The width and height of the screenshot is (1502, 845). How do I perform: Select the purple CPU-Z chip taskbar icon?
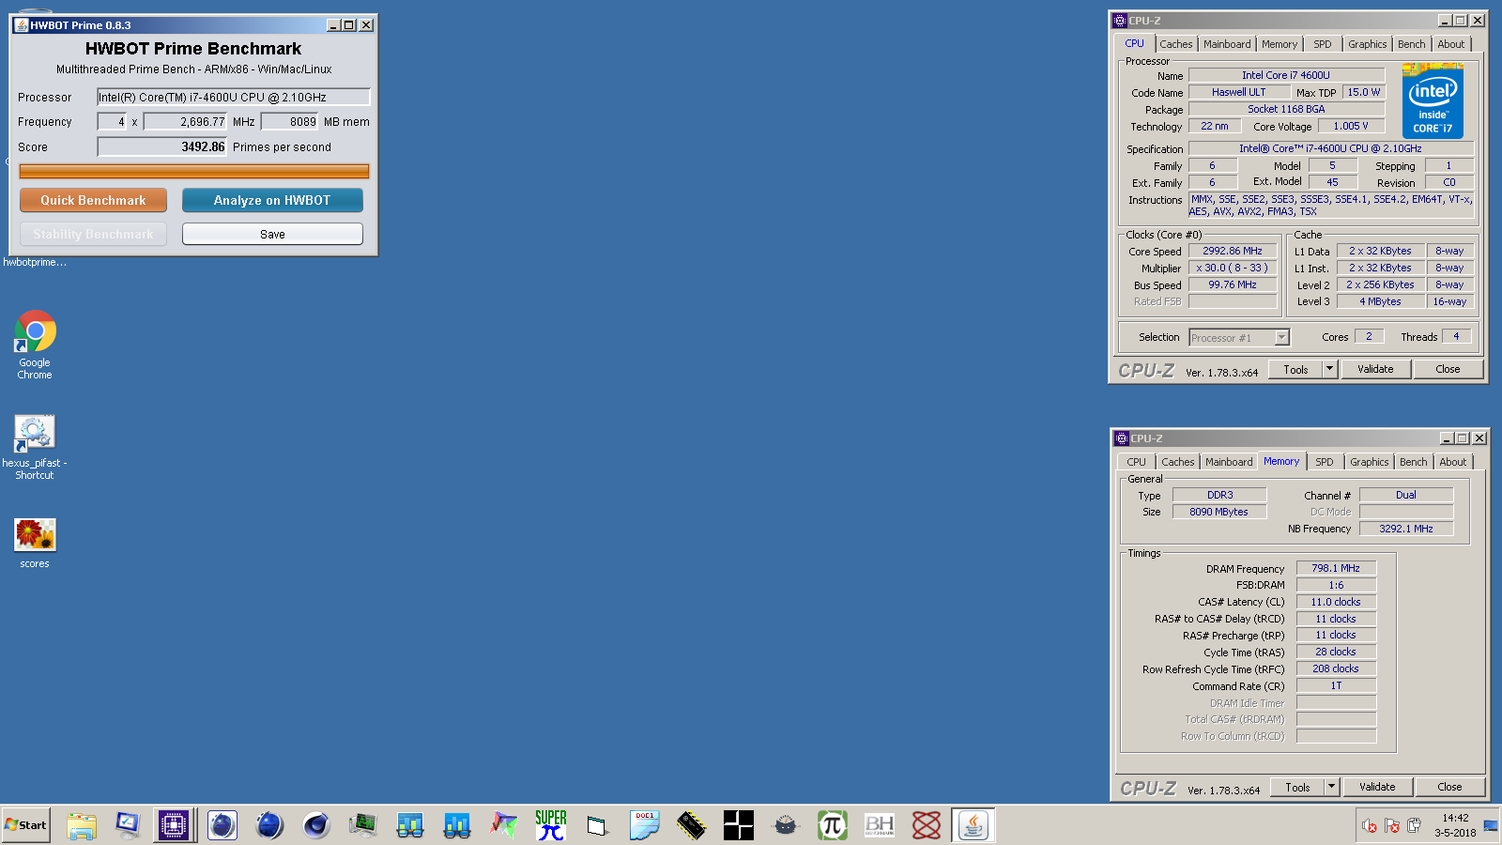pos(174,825)
